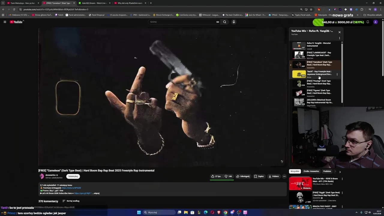Open the comments sort options
The height and width of the screenshot is (216, 384).
pos(71,201)
